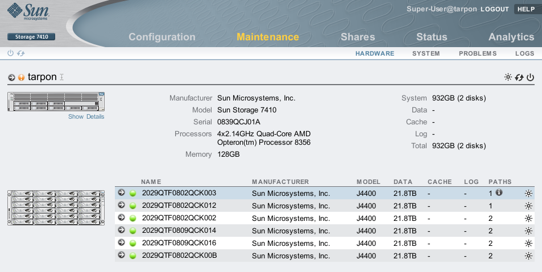
Task: Click the restart icon in the top-left toolbar
Action: coord(20,53)
